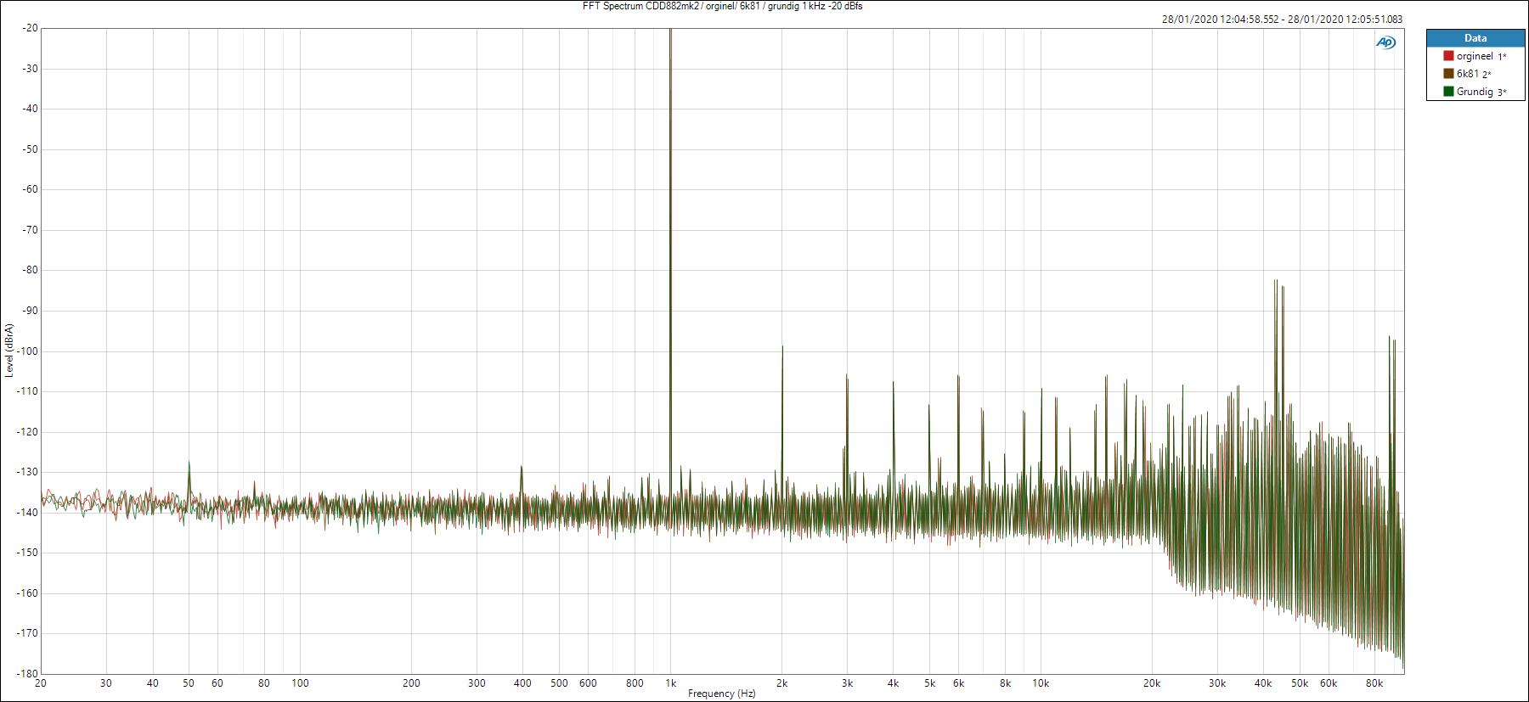Image resolution: width=1529 pixels, height=702 pixels.
Task: Click the brown 6k81 color swatch
Action: point(1448,74)
